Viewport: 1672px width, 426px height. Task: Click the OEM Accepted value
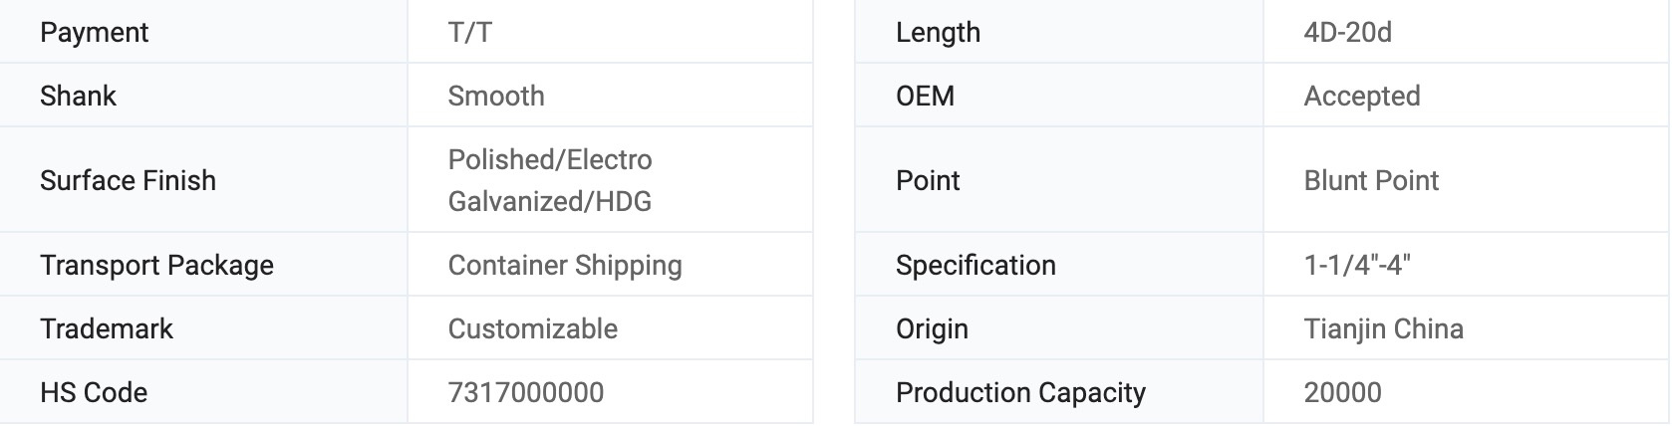pos(1362,97)
